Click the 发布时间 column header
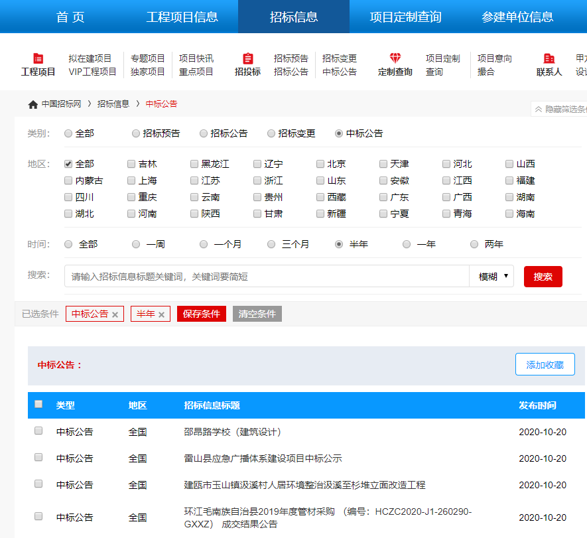 click(x=537, y=405)
